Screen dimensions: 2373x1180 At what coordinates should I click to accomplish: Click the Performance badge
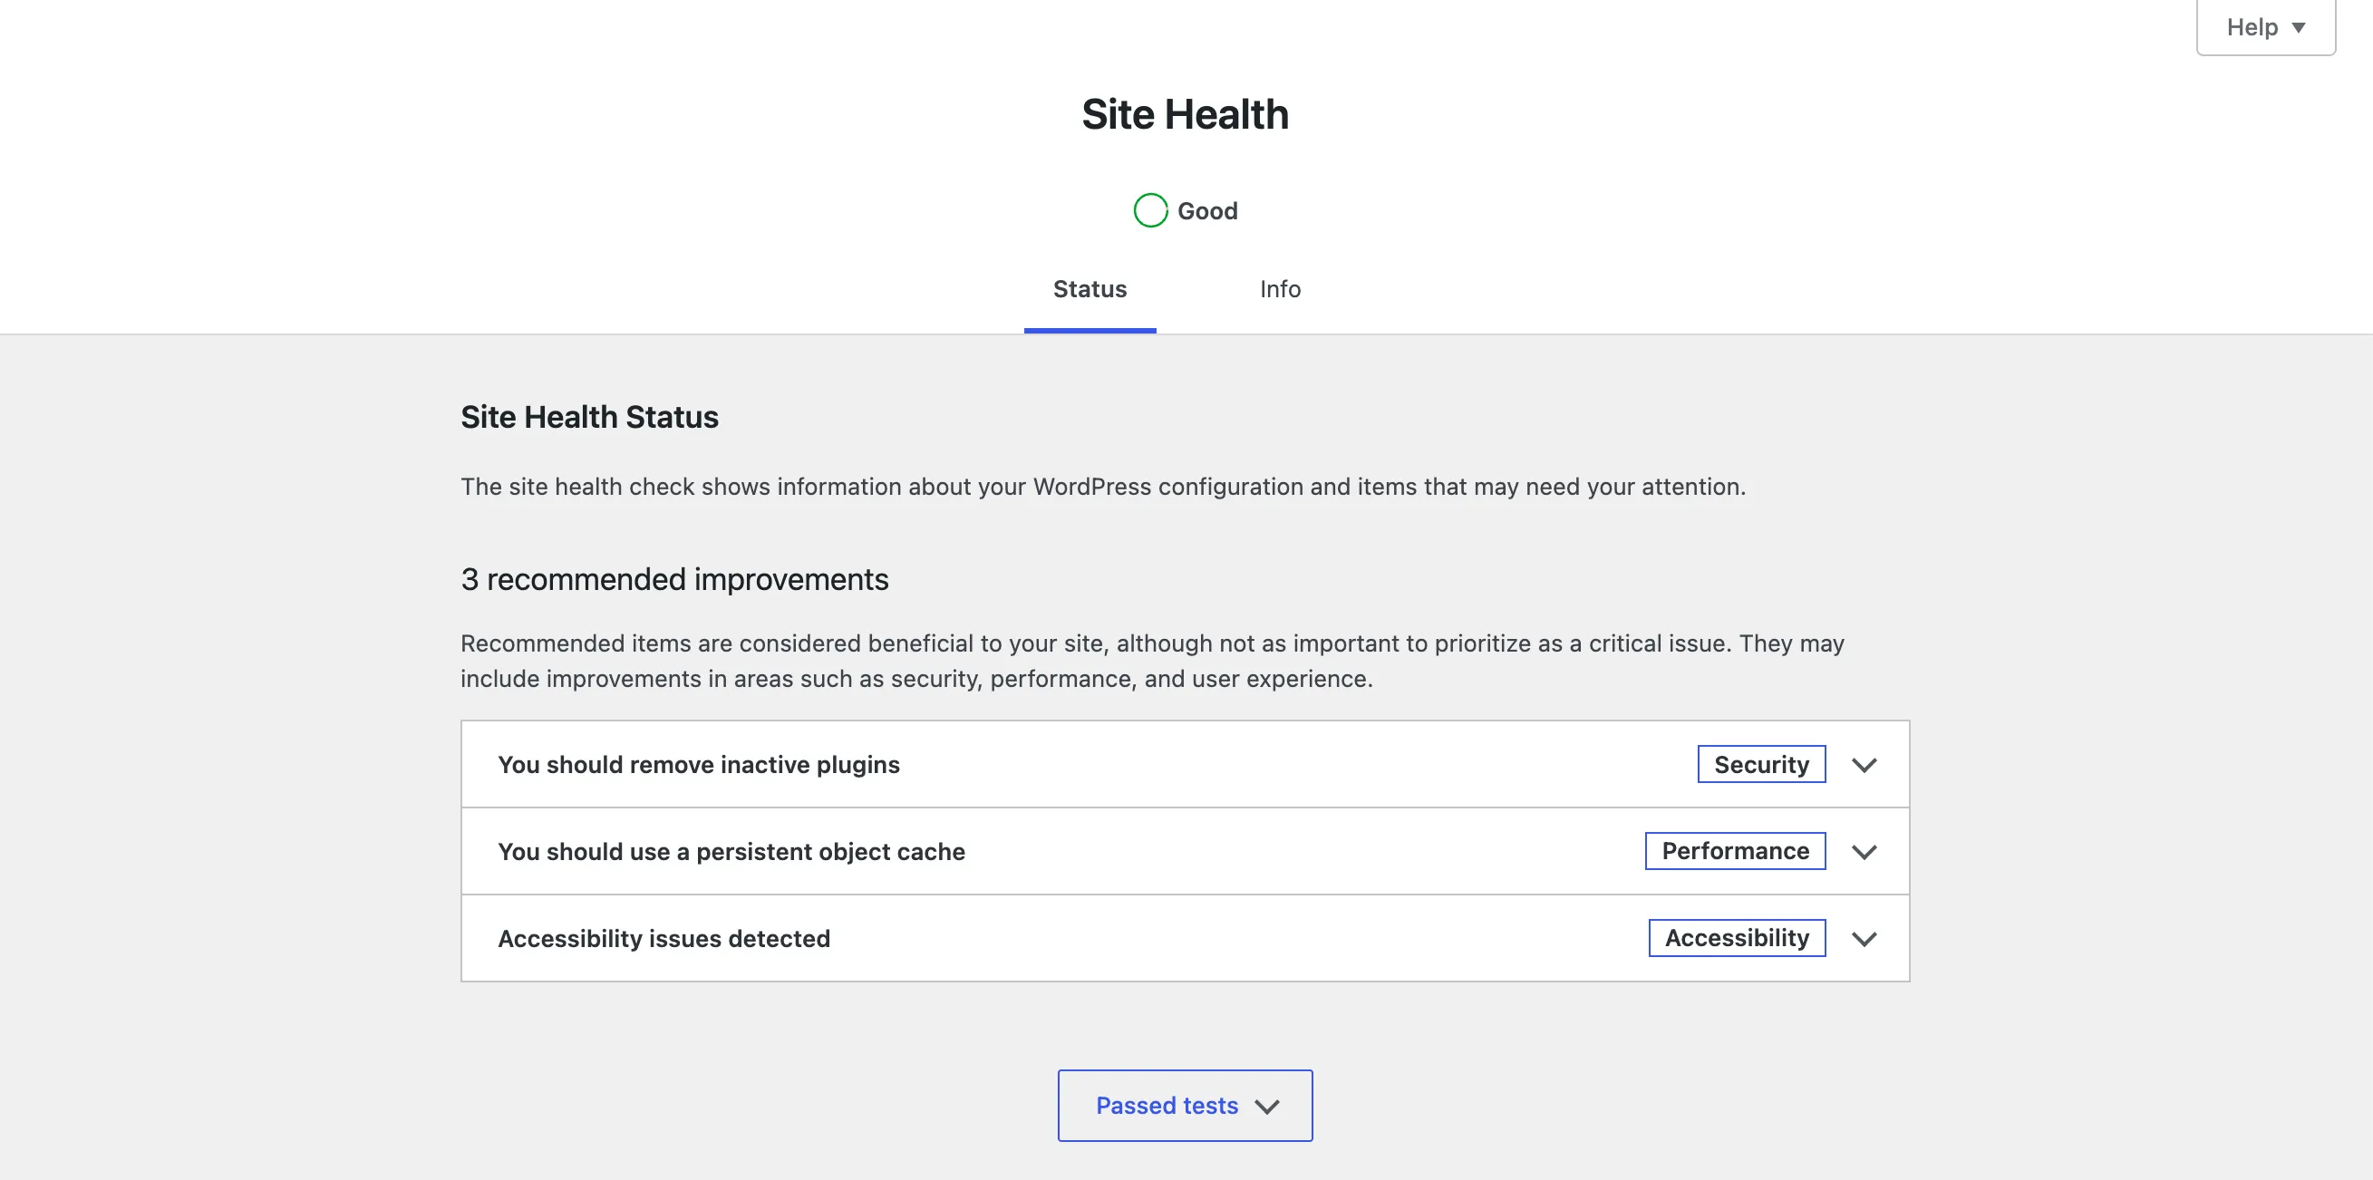point(1735,851)
